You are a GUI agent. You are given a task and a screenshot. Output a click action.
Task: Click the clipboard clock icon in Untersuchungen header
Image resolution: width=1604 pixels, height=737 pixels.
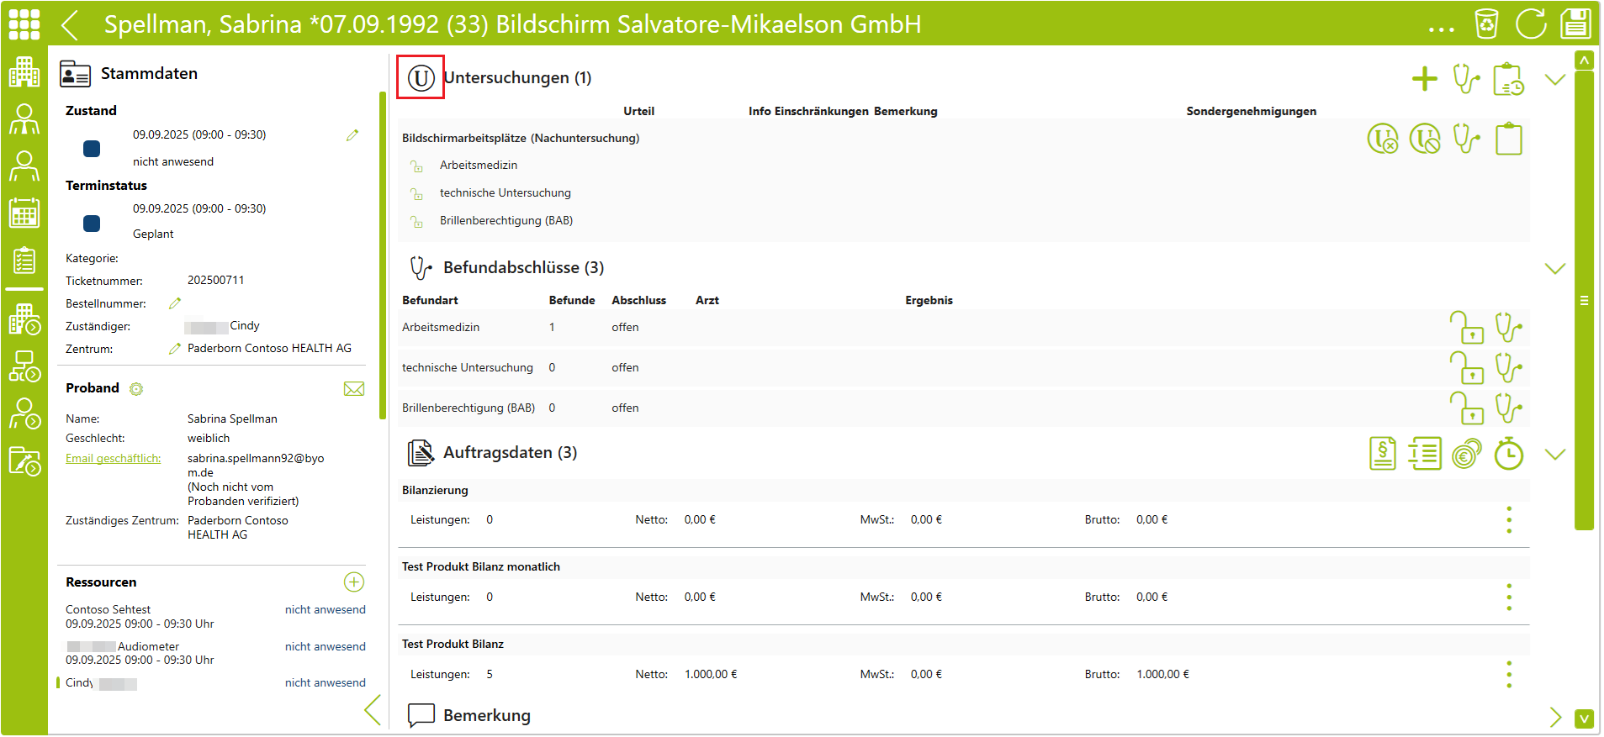tap(1508, 79)
